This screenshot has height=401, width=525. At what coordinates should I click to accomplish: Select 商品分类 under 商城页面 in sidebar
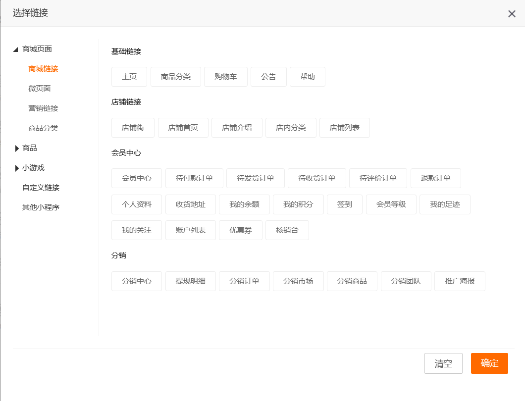43,128
